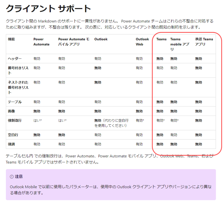Viewport: 224px width, 207px height.
Task: Click テーブル row's Teams mobile 無効 cell
Action: pos(174,102)
